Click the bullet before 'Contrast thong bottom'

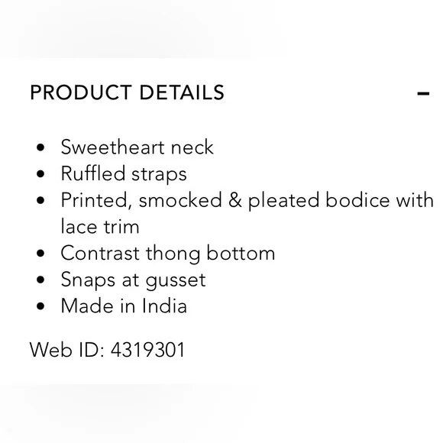tap(40, 254)
